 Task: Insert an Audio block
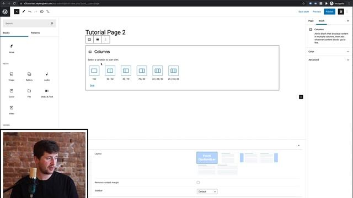tap(47, 76)
